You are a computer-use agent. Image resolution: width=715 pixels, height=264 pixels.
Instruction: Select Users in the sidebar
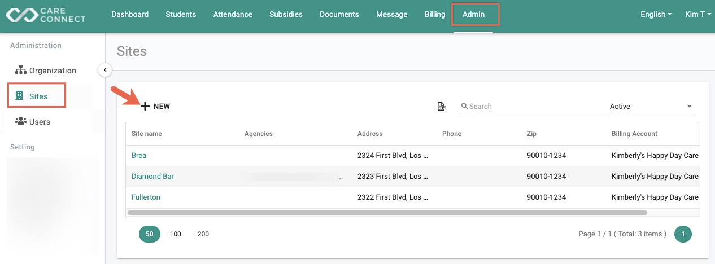coord(40,121)
